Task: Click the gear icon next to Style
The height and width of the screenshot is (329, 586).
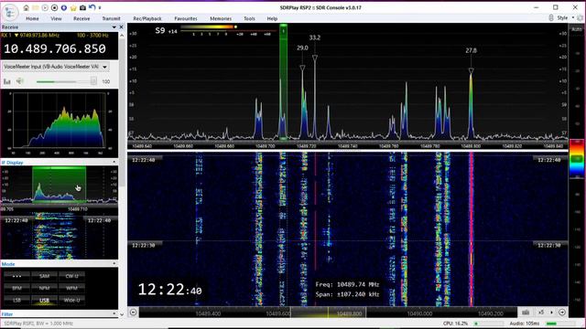Action: point(580,18)
